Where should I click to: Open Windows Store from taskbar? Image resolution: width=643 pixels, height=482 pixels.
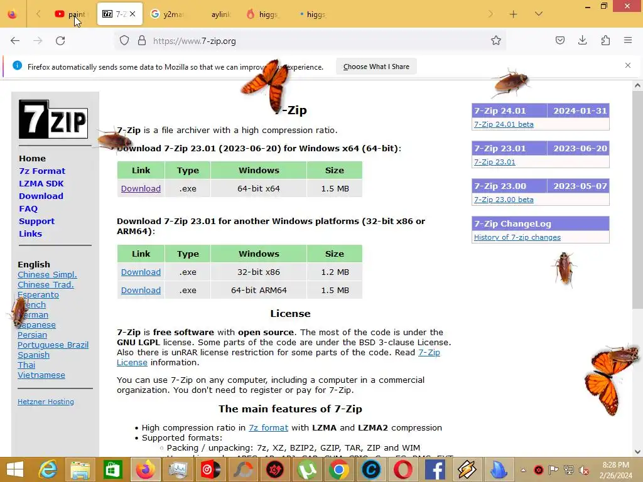112,469
